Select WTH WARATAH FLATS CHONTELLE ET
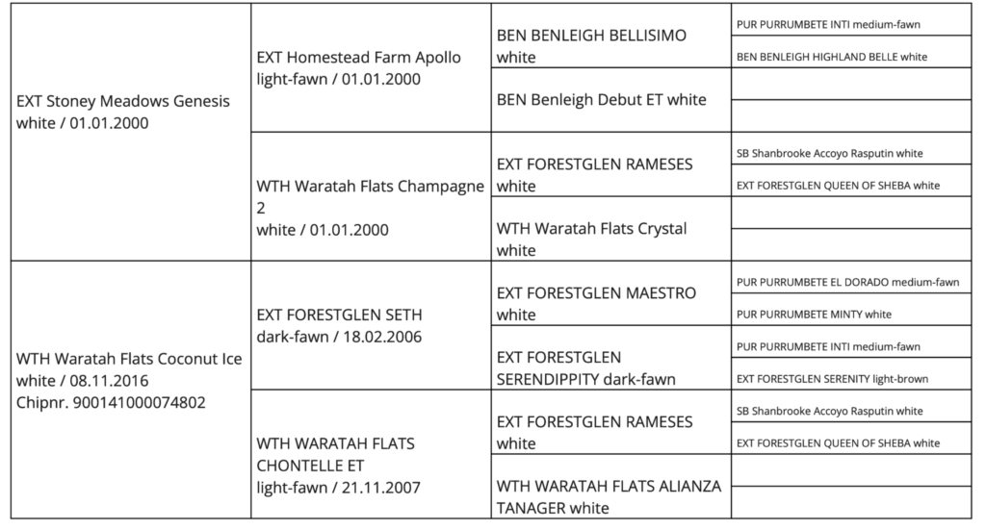Image resolution: width=986 pixels, height=530 pixels. [x=335, y=444]
